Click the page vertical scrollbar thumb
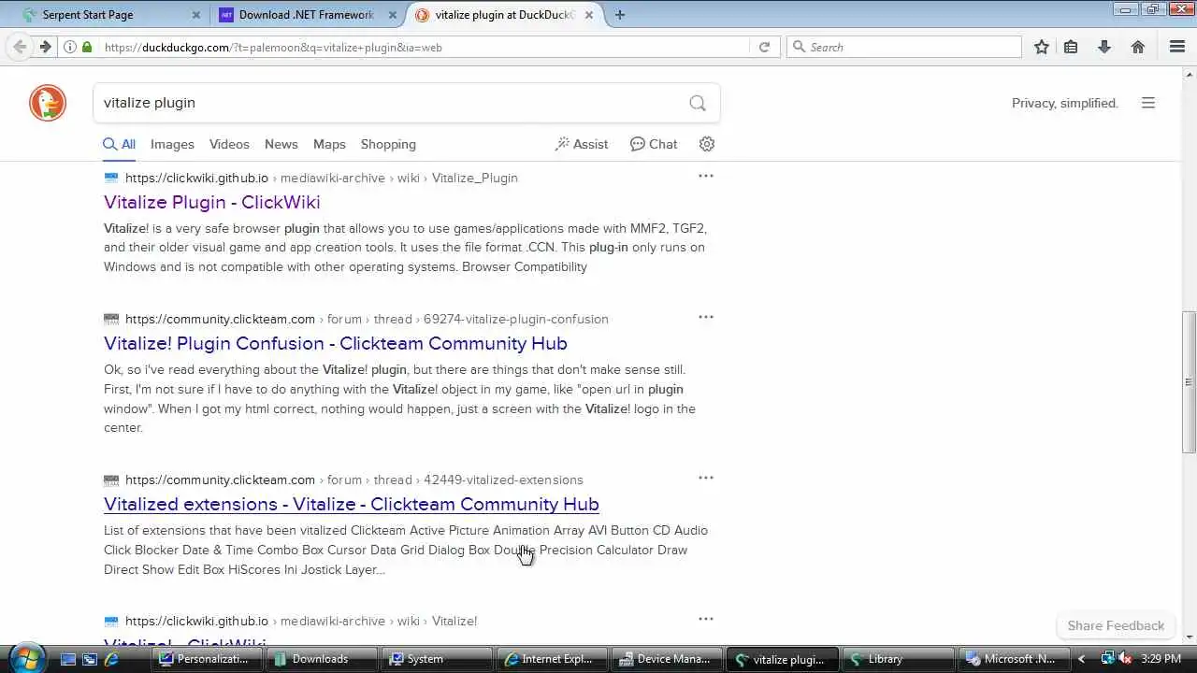The height and width of the screenshot is (673, 1197). (x=1189, y=381)
